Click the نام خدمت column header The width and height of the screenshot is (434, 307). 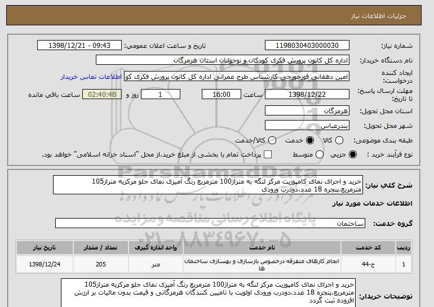(262, 247)
